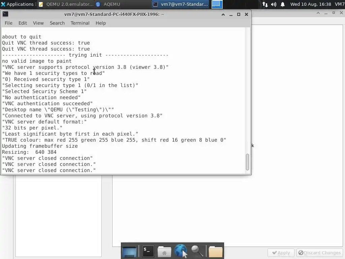Click the text "Resizing: 640 384"
Viewport: 345px width, 259px height.
click(29, 152)
